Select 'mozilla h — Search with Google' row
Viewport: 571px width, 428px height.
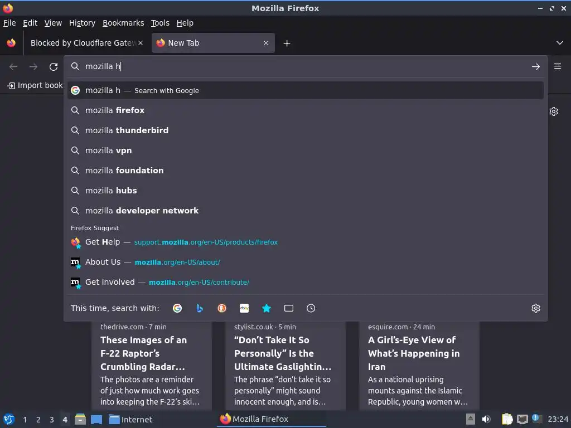[306, 90]
